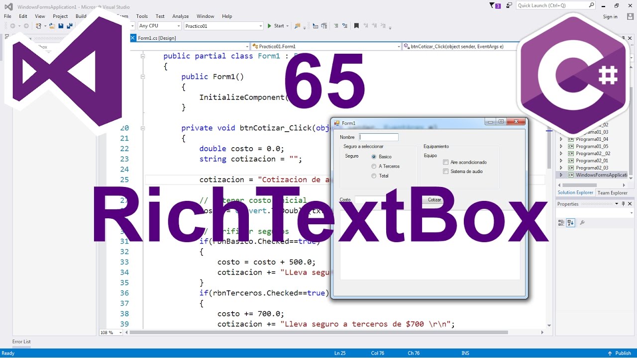Switch to the Team Explorer tab
The width and height of the screenshot is (637, 358).
coord(612,193)
